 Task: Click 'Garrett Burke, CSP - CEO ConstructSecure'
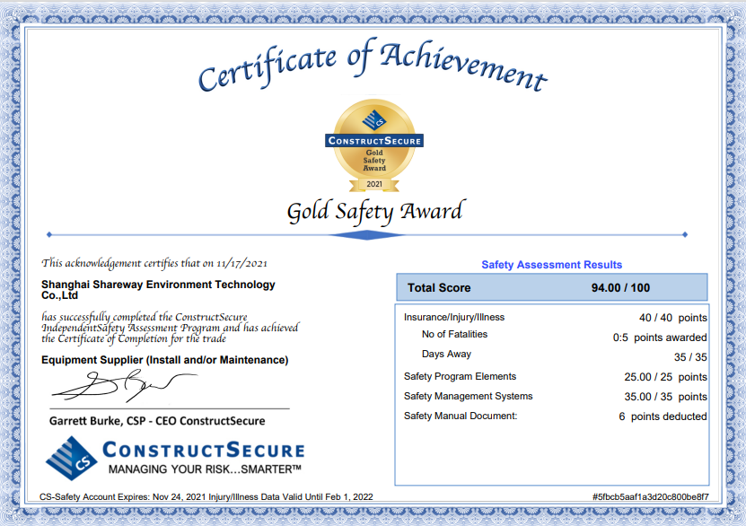coord(157,421)
